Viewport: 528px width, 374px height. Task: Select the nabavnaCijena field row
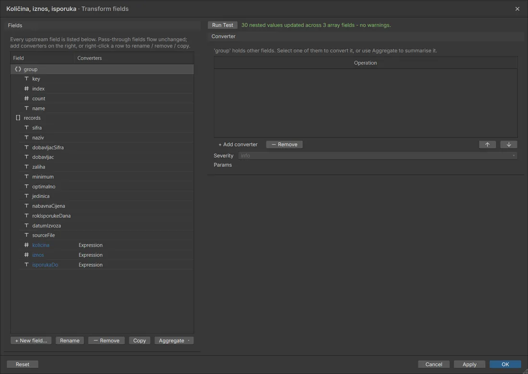(x=102, y=206)
